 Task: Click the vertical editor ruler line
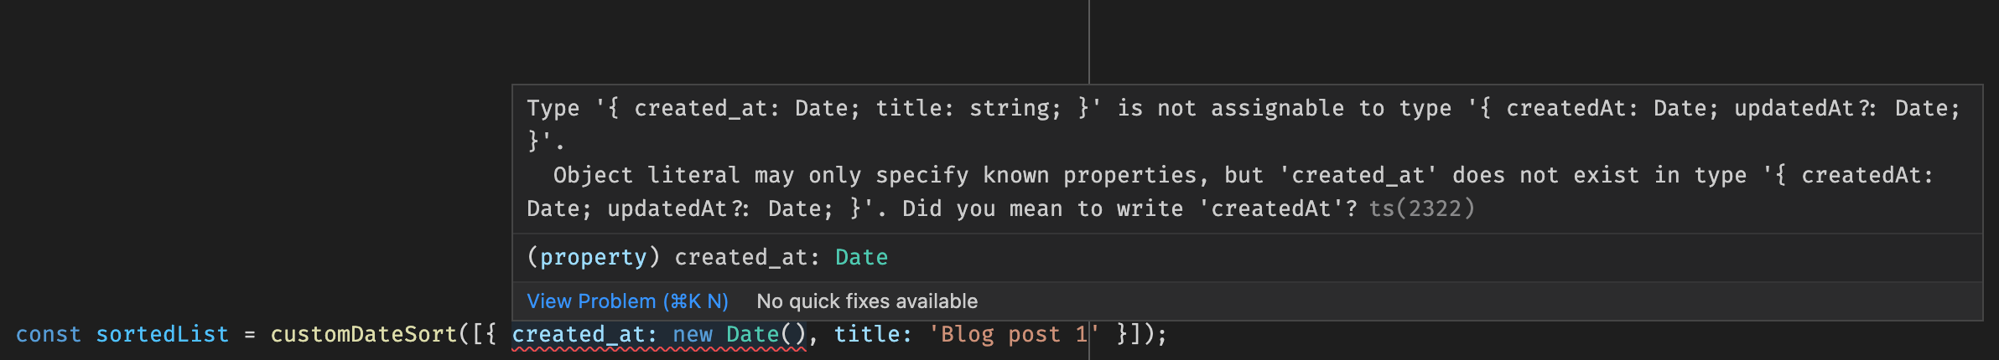tap(1089, 42)
